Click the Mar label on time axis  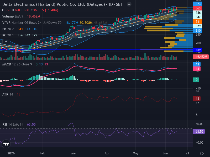click(74, 153)
